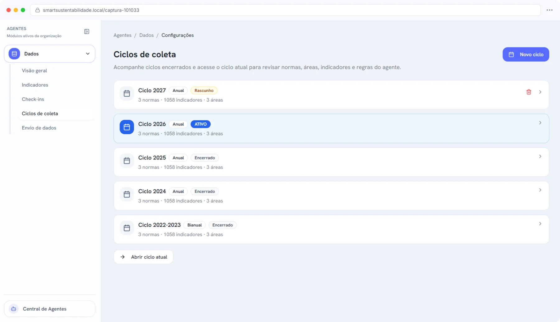Click Anual badge on Ciclo 2027

point(178,90)
